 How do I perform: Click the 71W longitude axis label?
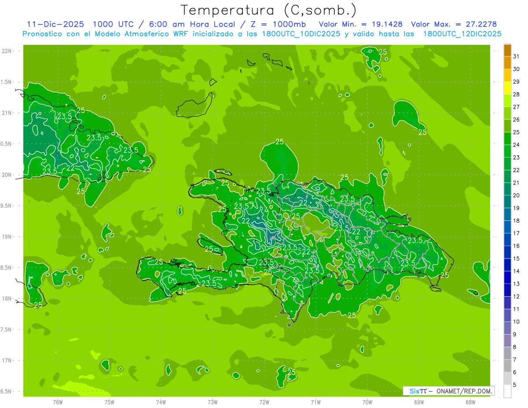coord(315,402)
